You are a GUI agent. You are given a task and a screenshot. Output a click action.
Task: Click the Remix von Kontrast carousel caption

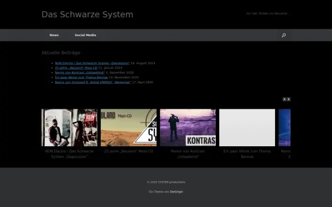coord(188,154)
